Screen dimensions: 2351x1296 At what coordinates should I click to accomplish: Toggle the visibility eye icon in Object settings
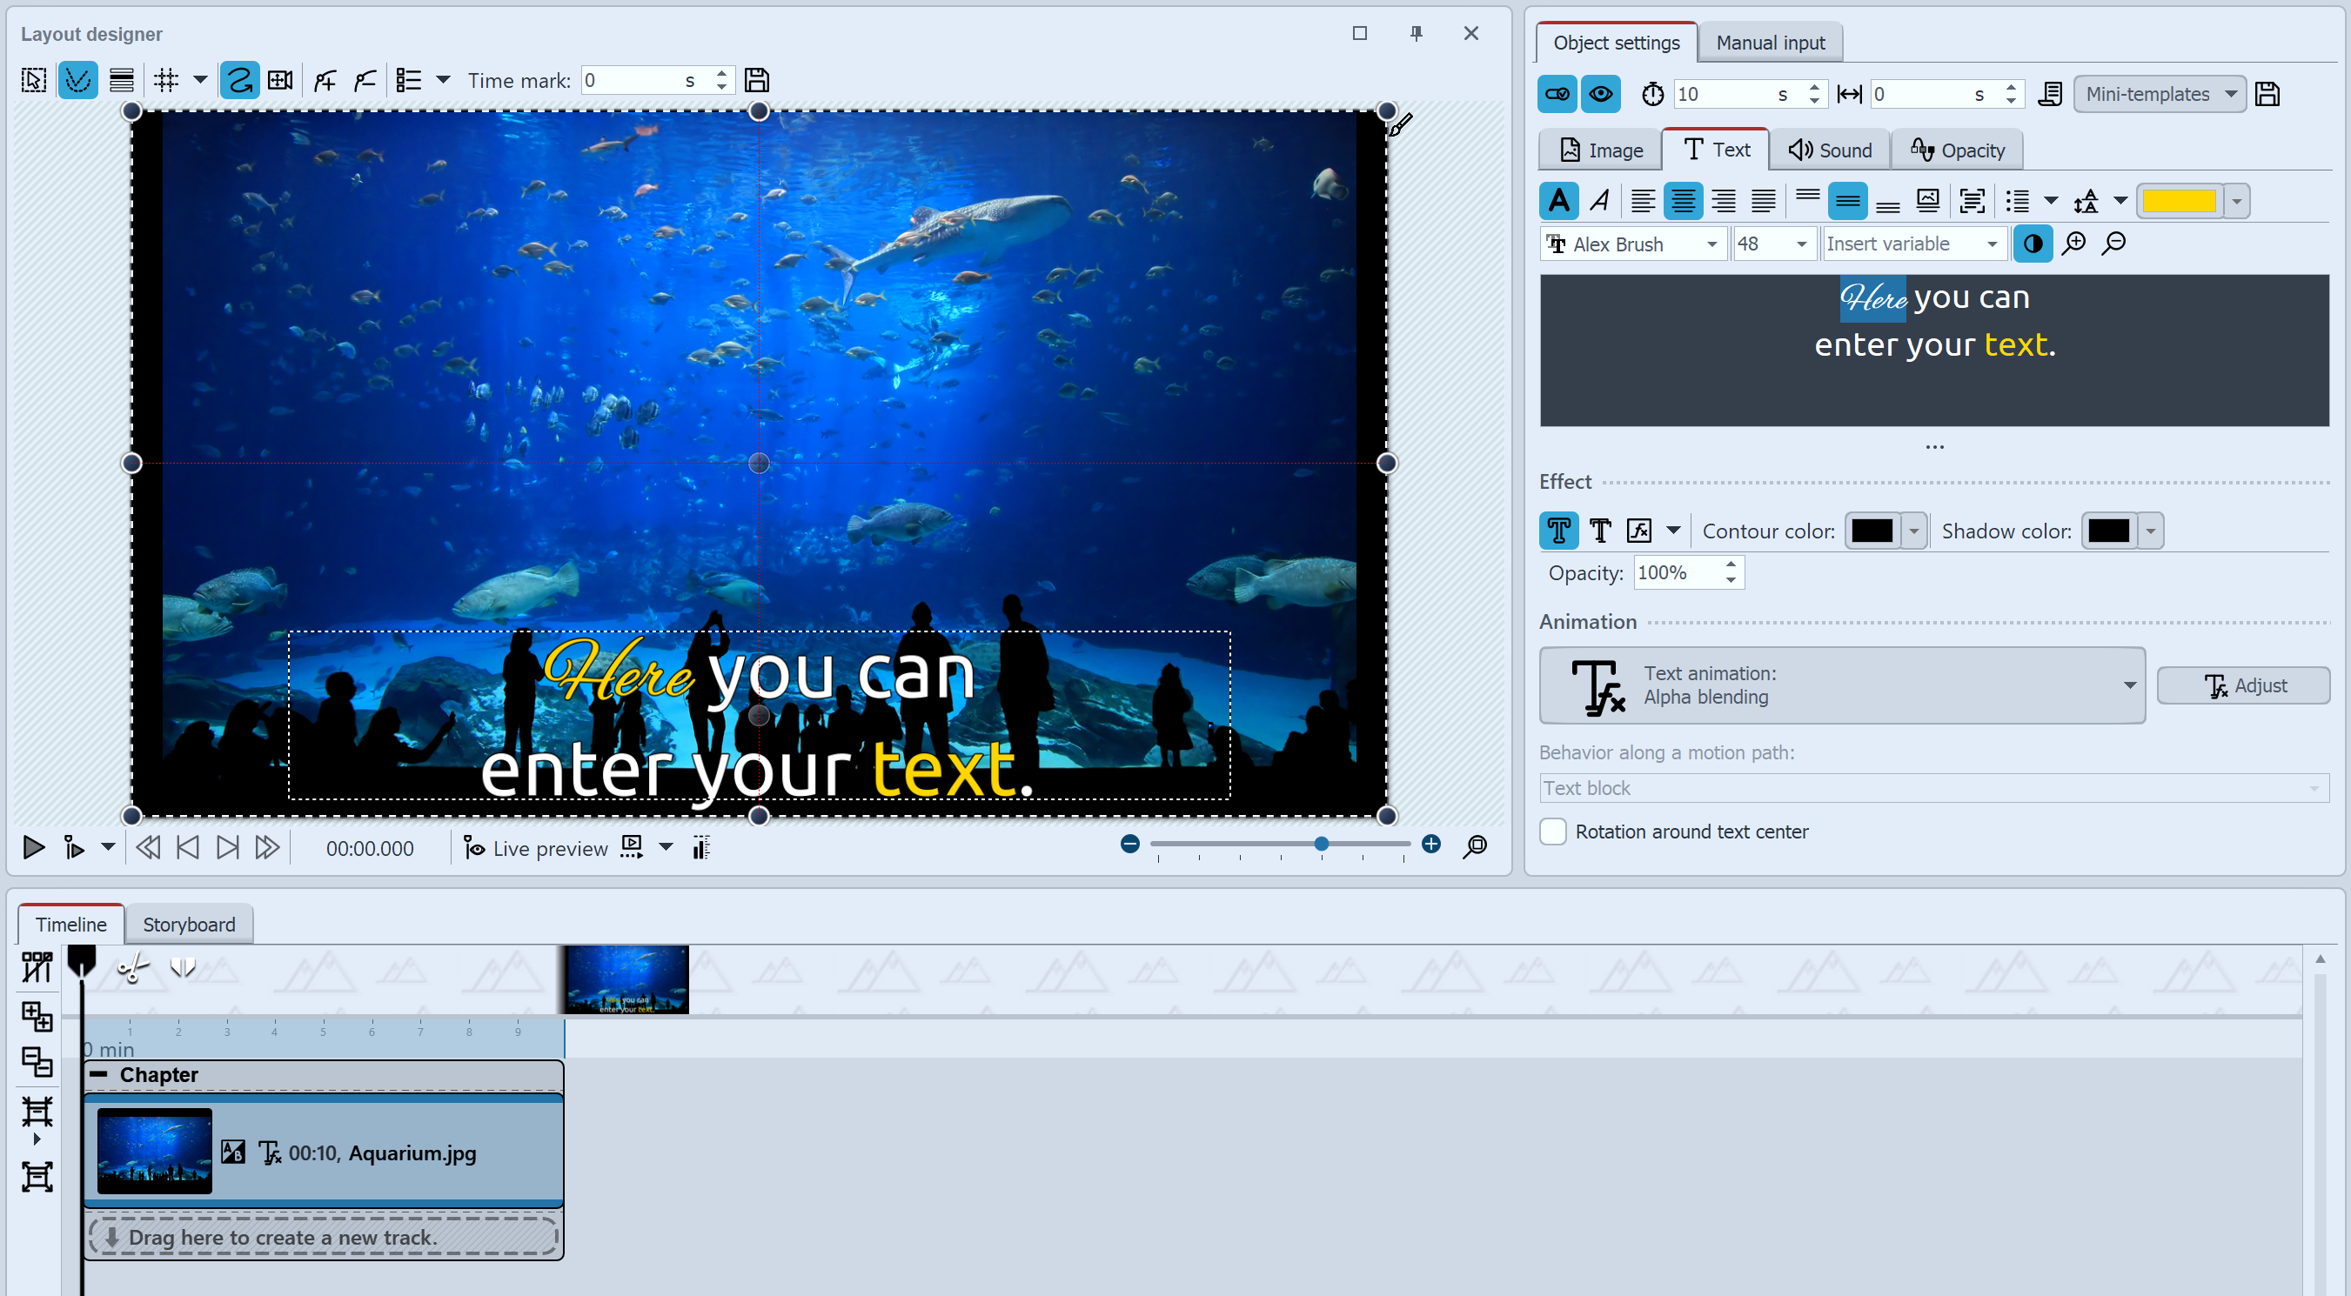point(1601,93)
